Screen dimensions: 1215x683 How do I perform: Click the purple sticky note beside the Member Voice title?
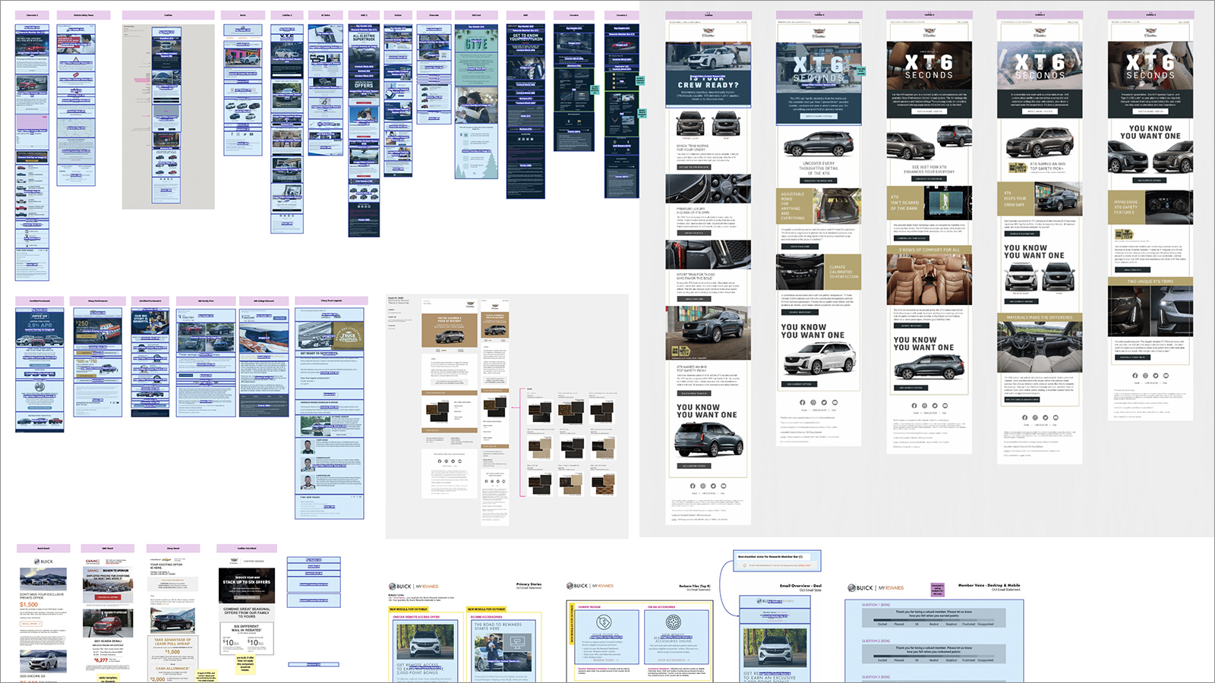938,590
